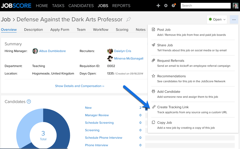Open the Manager Review stage link

pyautogui.click(x=97, y=115)
